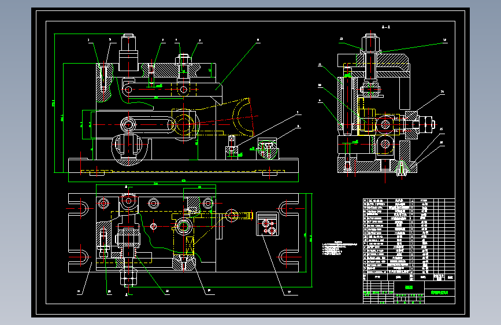This screenshot has width=501, height=325.
Task: Select the green drawing name in the title block center
Action: click(x=409, y=287)
